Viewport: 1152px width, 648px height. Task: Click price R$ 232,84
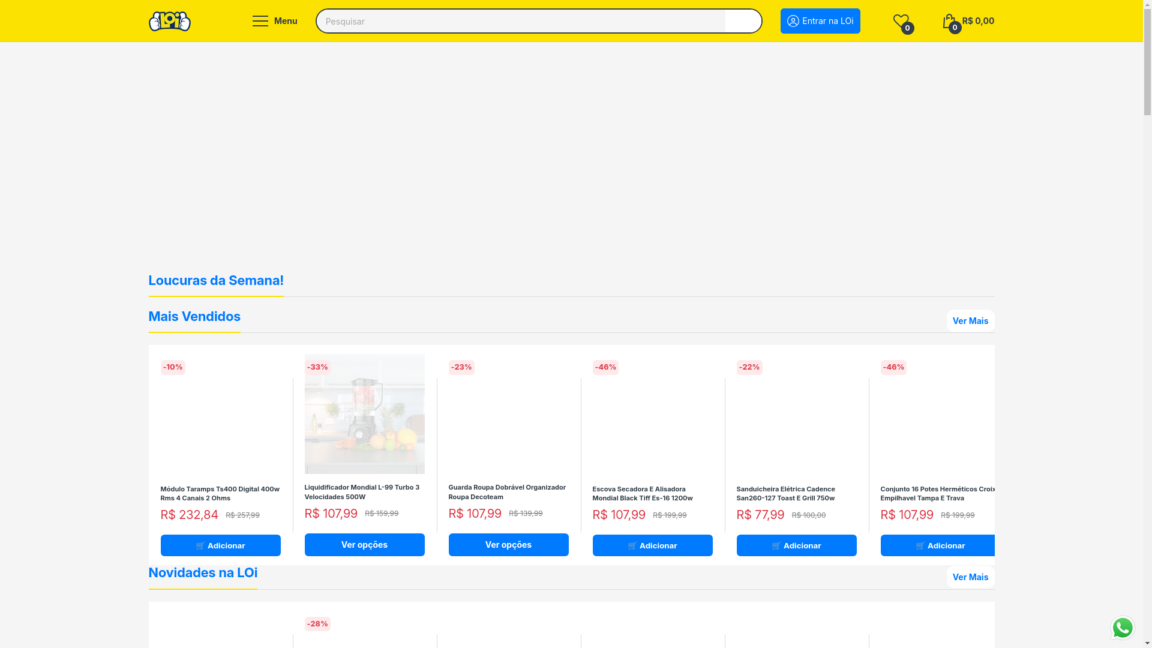(x=190, y=515)
